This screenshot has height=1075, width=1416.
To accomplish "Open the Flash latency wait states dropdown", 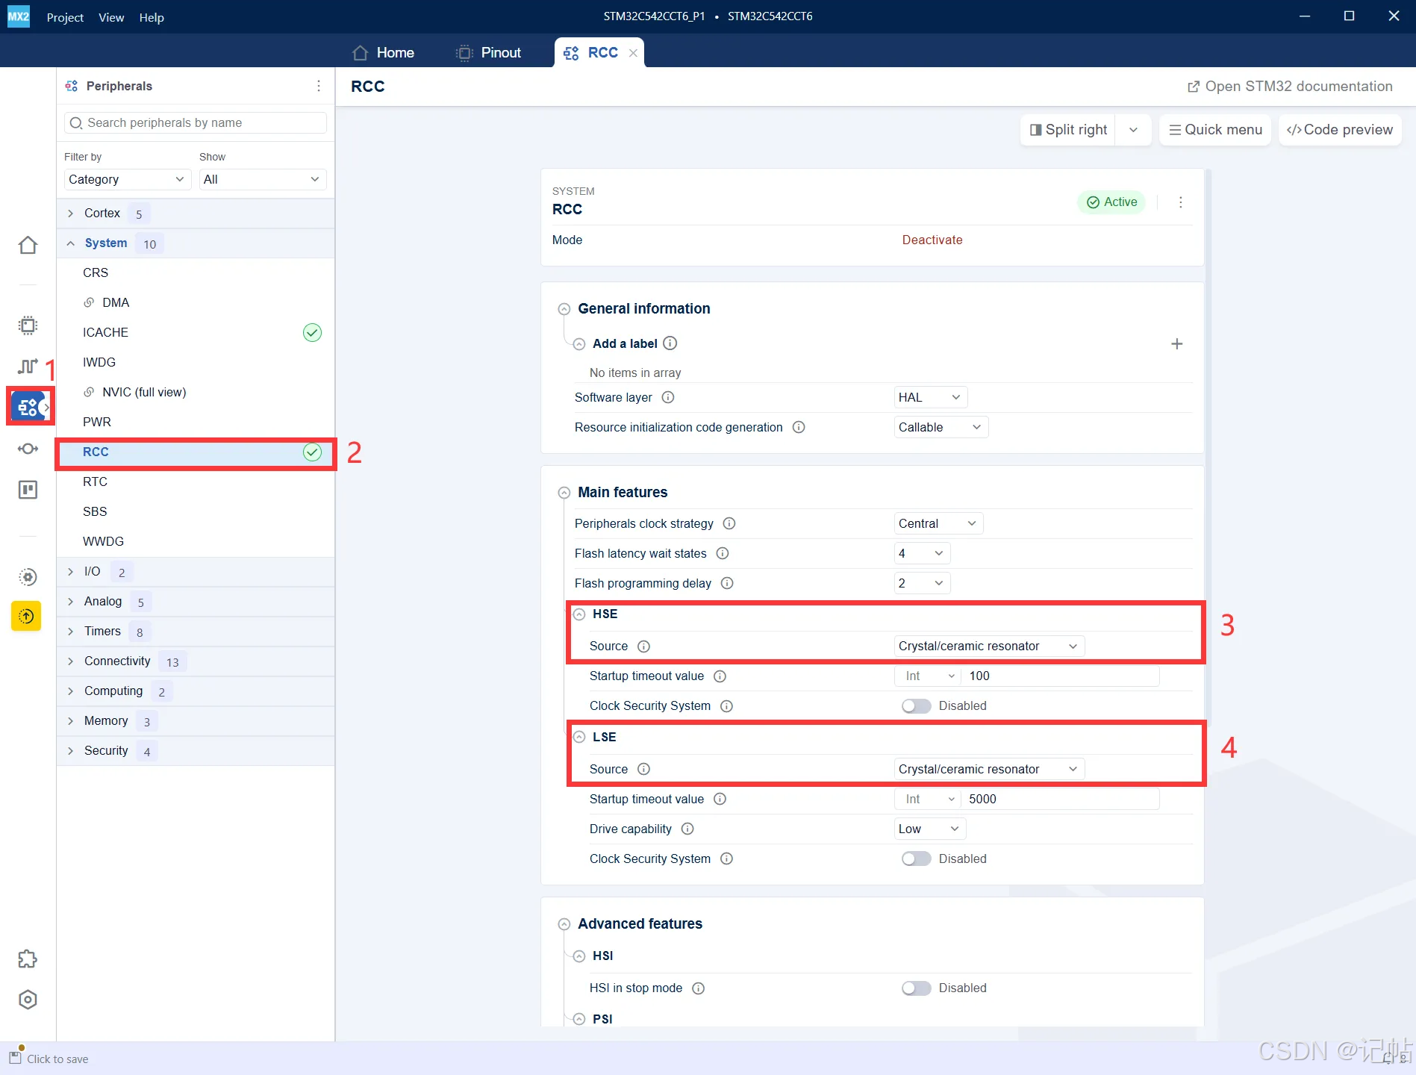I will [x=922, y=554].
